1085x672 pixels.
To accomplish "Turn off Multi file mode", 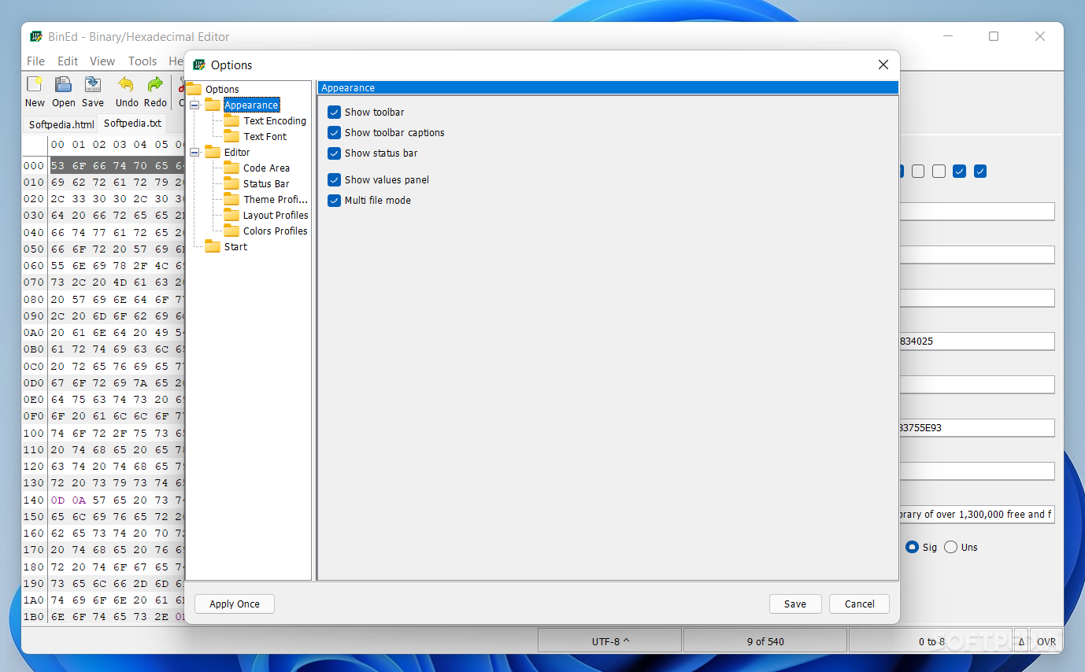I will 335,201.
